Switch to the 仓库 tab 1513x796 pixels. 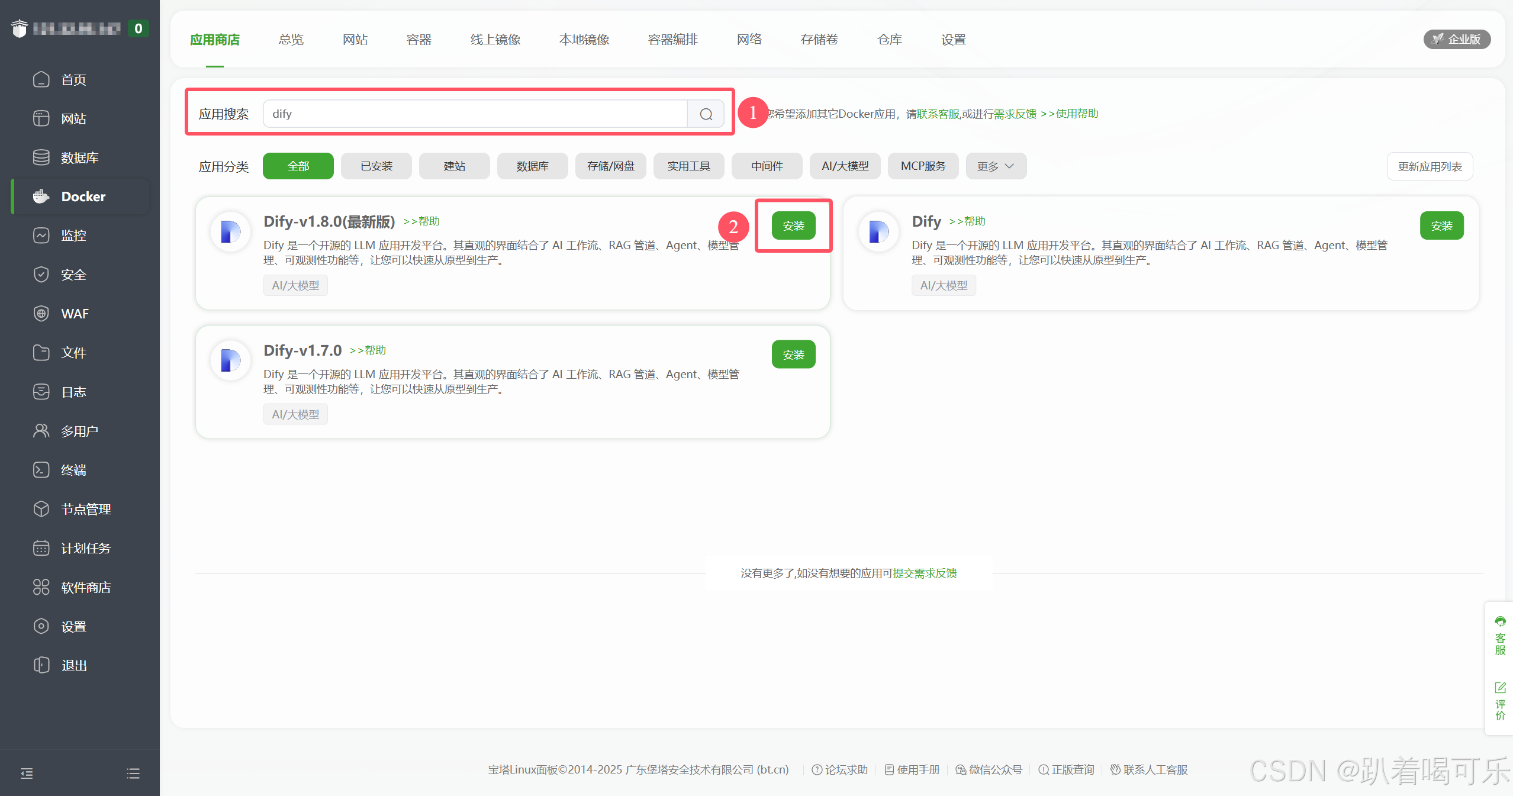click(x=890, y=40)
